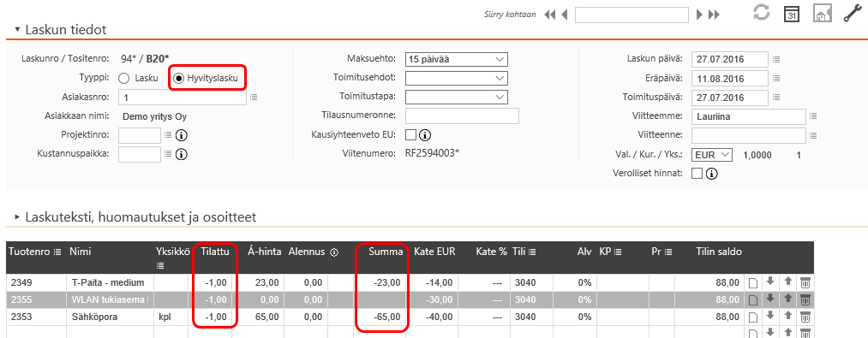This screenshot has height=338, width=868.
Task: Click the refresh arrows icon
Action: tap(763, 14)
